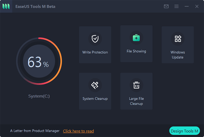Launch System Cleanup using broom icon
204x137 pixels.
(95, 85)
